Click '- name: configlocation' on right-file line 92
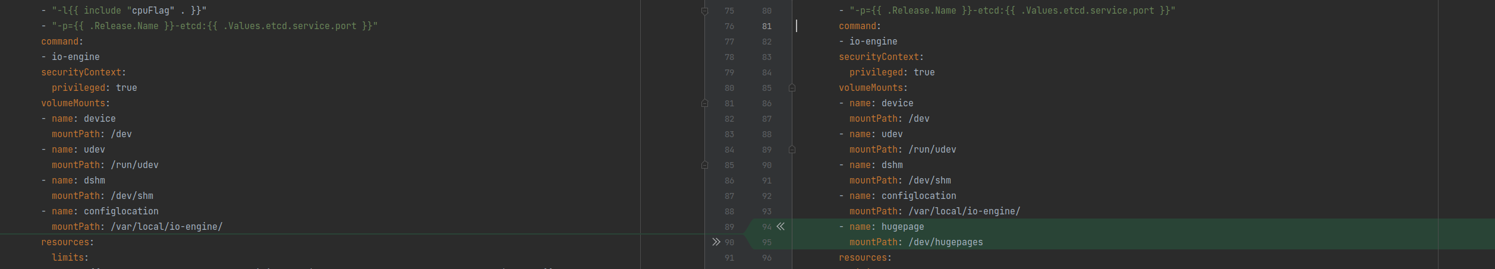 point(898,196)
